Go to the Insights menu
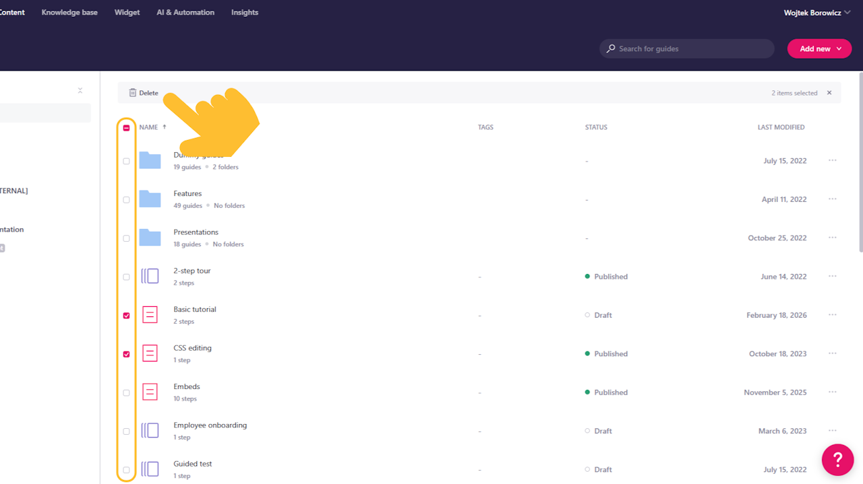This screenshot has height=484, width=863. [x=245, y=12]
